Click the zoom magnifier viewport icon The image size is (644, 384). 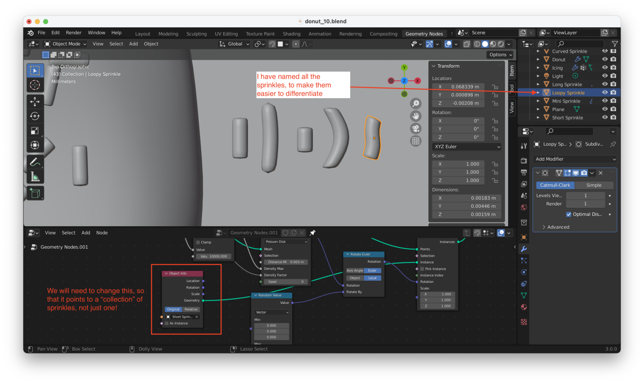(415, 104)
